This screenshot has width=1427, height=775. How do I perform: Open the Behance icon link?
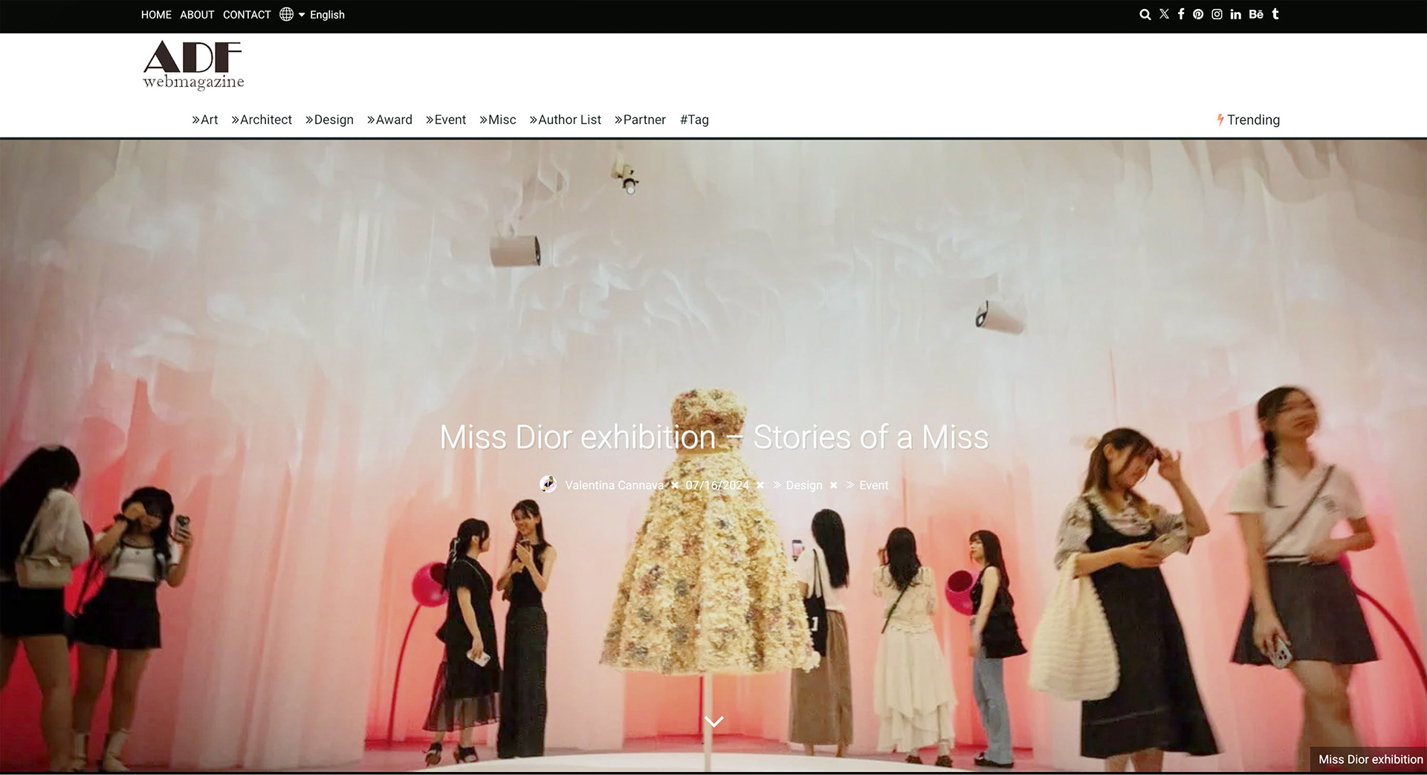(1256, 14)
